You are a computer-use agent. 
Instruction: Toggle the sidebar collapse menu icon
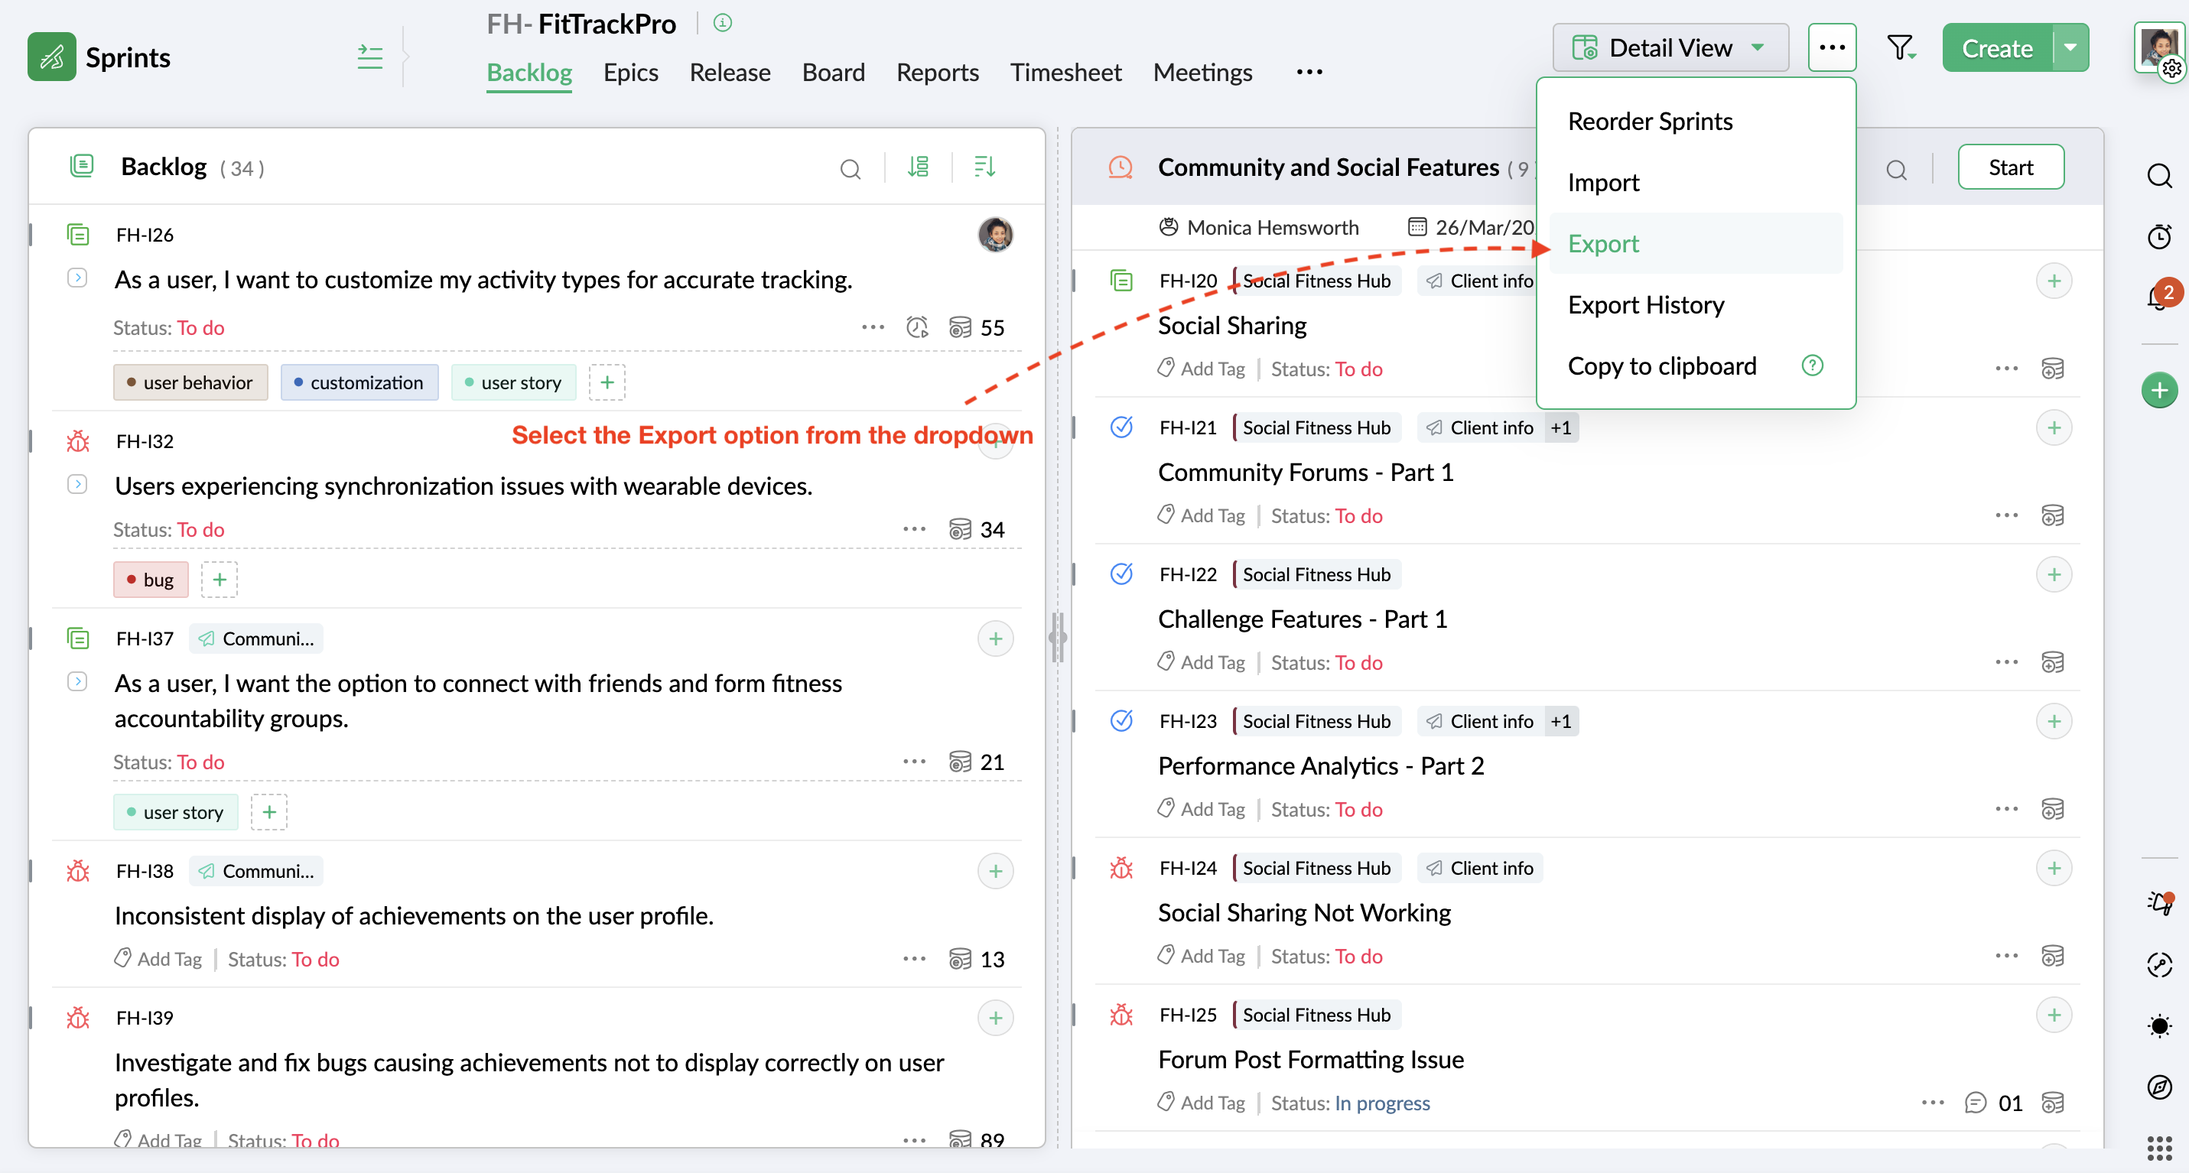tap(369, 57)
